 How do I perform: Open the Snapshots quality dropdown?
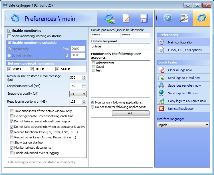pos(78,94)
